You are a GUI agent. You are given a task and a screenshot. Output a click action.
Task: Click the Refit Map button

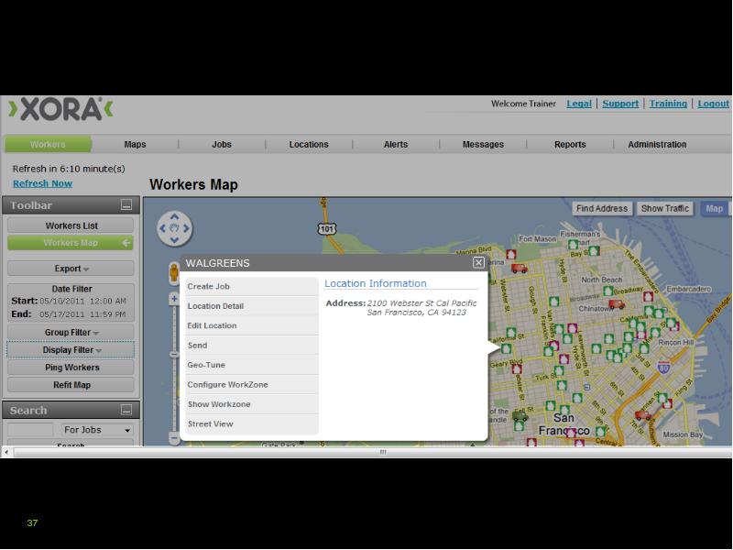point(71,385)
